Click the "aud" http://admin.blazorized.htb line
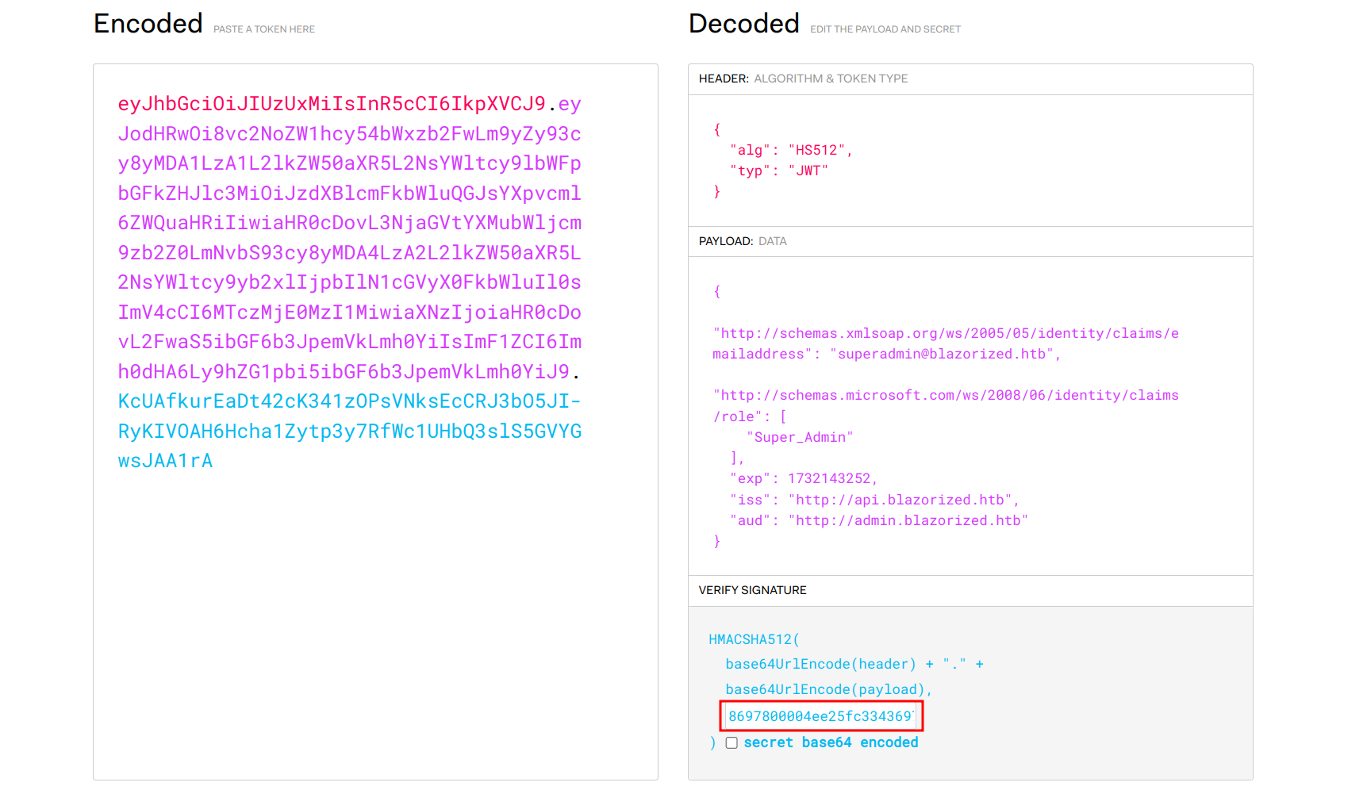Viewport: 1367px width, 790px height. click(x=879, y=520)
